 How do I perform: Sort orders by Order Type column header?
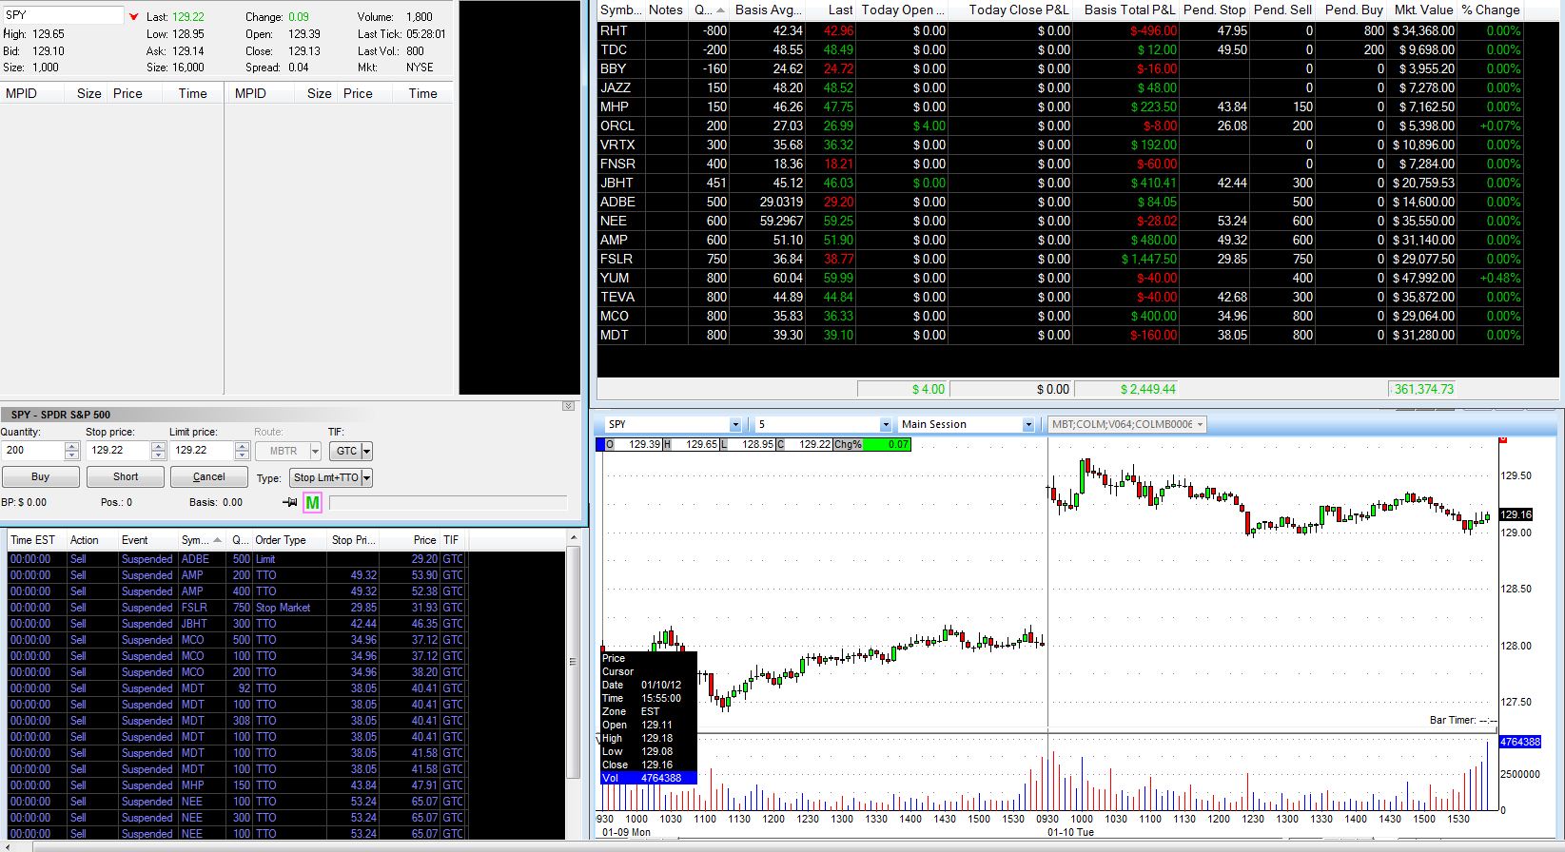point(281,540)
